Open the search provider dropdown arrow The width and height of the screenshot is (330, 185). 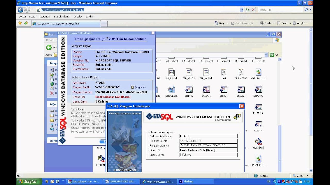pyautogui.click(x=310, y=10)
